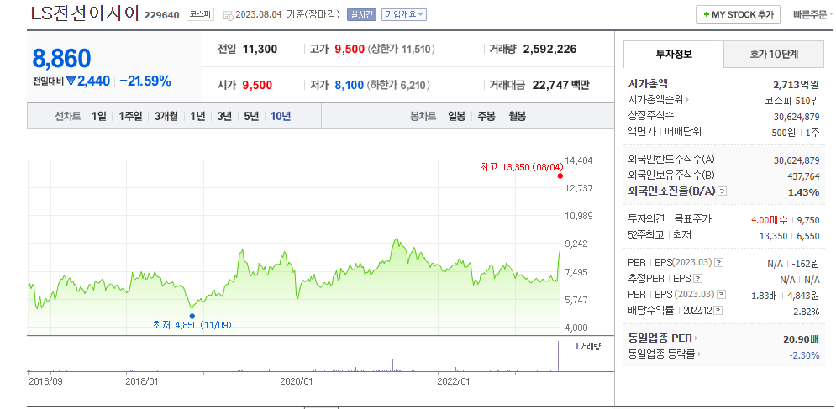Image resolution: width=836 pixels, height=409 pixels.
Task: Click the 배당수익률 value 2.82%
Action: (806, 312)
